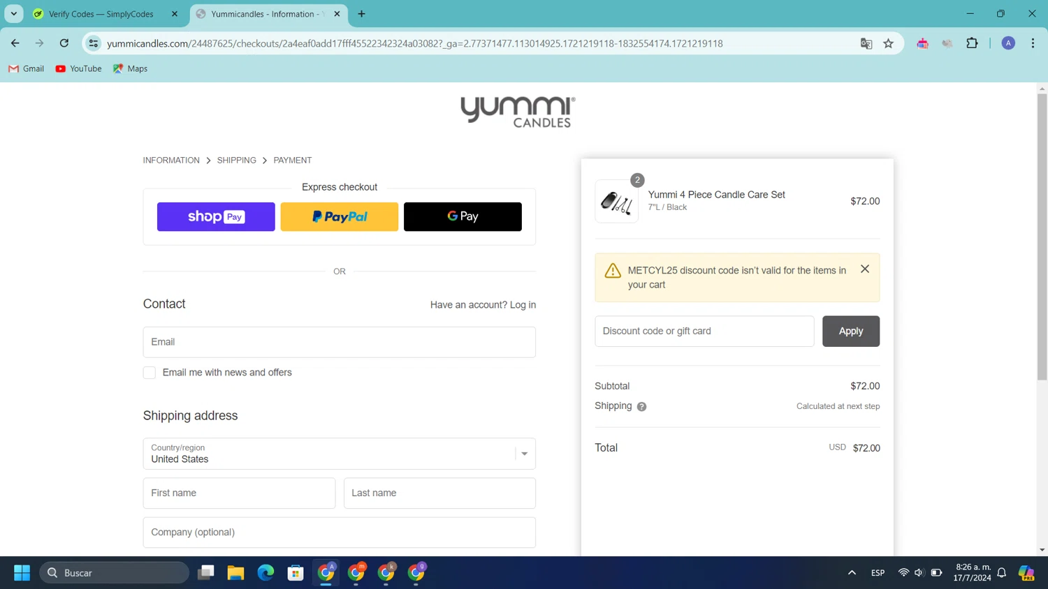Click the Company (optional) field

[x=340, y=532]
